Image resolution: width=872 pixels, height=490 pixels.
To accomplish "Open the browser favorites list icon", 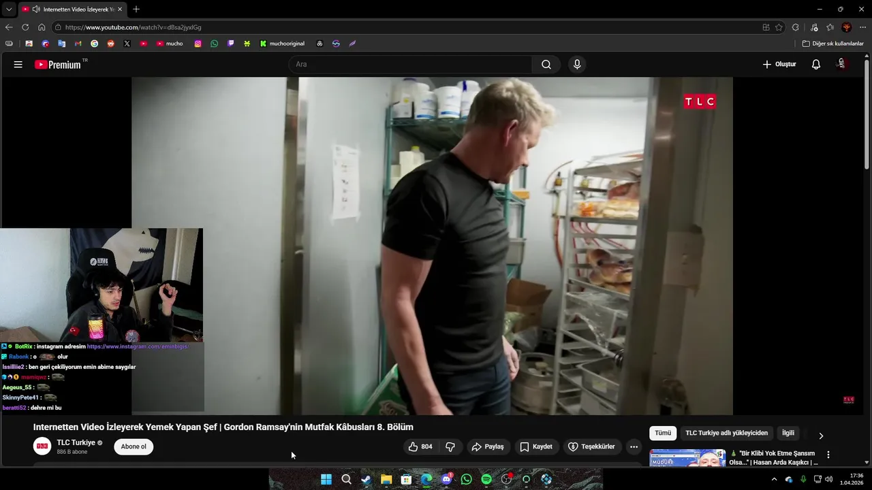I will [x=830, y=27].
